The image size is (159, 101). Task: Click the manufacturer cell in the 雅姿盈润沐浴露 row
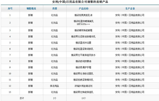coord(130,43)
